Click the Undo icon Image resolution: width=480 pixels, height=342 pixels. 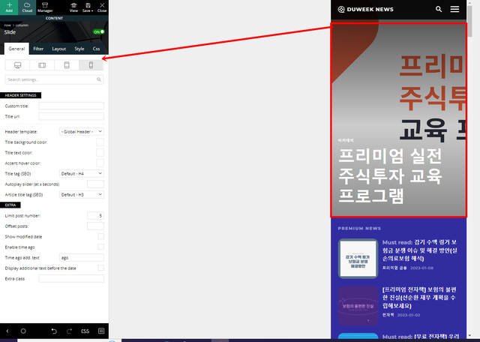click(x=54, y=331)
